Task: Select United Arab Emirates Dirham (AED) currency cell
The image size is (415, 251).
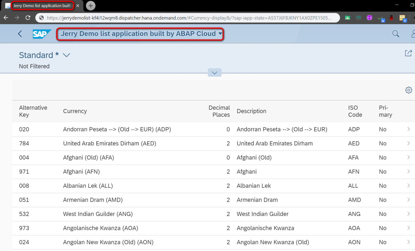Action: (x=110, y=143)
